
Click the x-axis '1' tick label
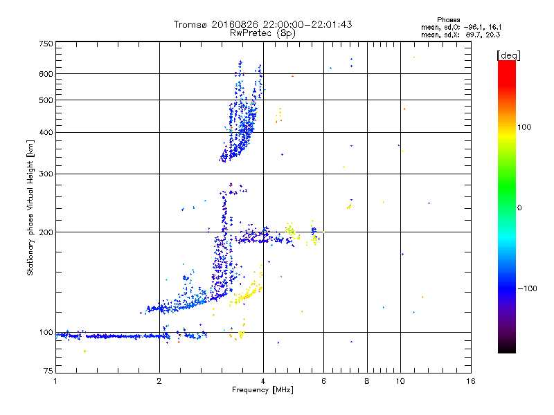click(x=55, y=381)
